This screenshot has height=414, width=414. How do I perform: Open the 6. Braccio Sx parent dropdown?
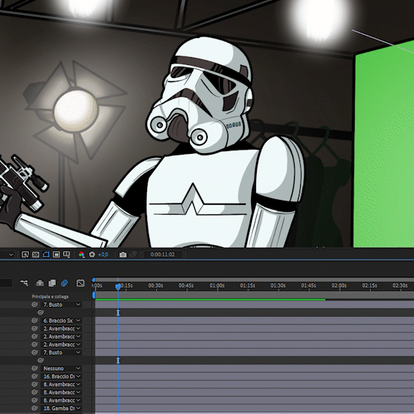point(61,321)
